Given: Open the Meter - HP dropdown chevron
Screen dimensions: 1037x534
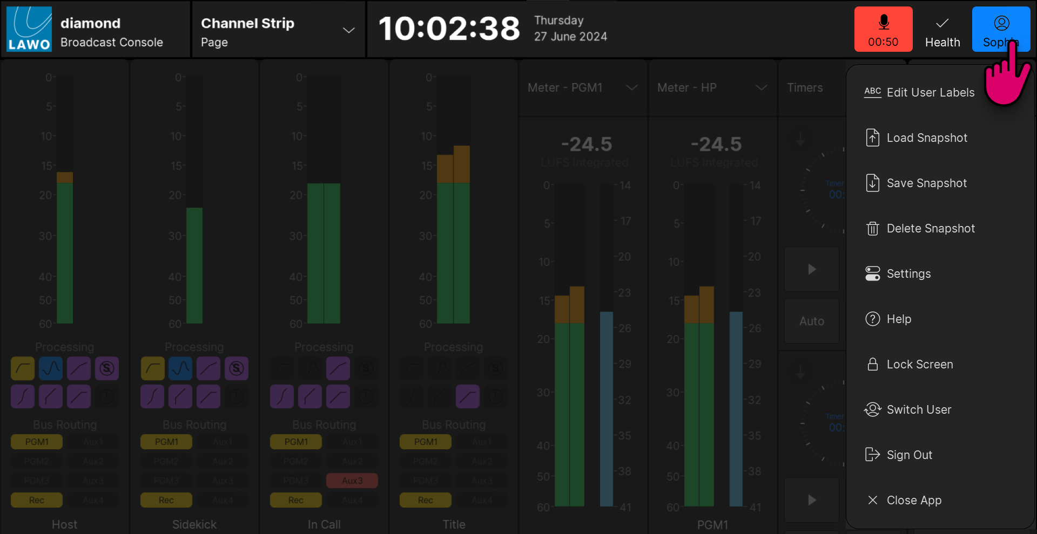Looking at the screenshot, I should (761, 88).
